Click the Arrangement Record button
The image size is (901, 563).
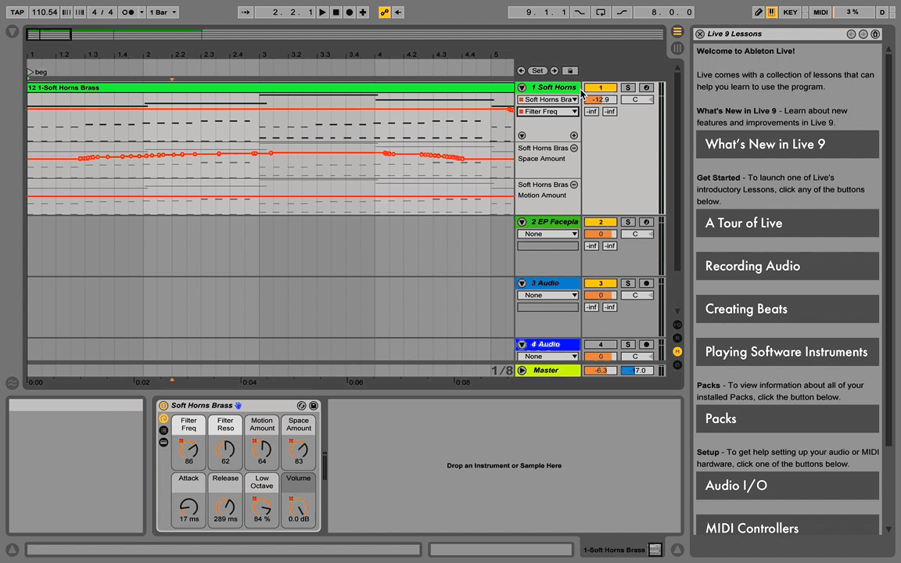[350, 12]
